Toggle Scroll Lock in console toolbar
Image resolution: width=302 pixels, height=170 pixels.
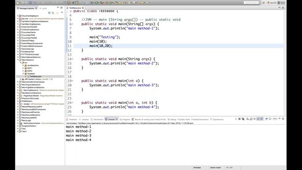pyautogui.click(x=251, y=119)
